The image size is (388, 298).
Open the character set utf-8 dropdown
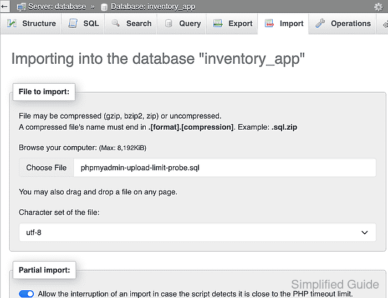197,233
